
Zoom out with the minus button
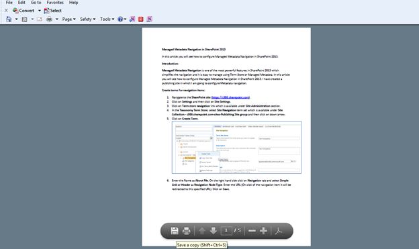(252, 231)
